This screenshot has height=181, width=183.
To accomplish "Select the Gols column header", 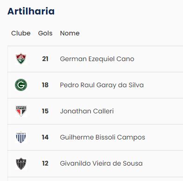I will (x=45, y=33).
